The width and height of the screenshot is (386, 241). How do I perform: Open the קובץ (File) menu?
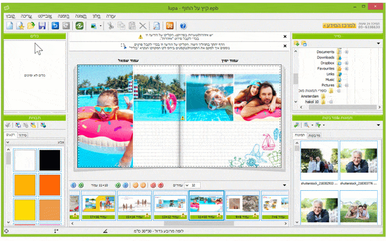tap(10, 17)
